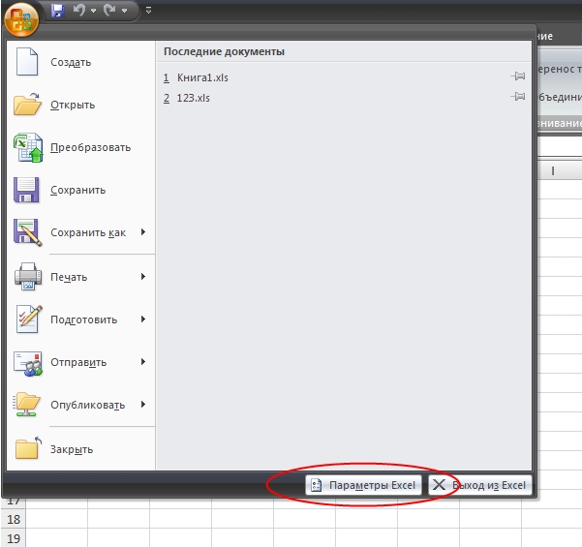Click the round Office button
The width and height of the screenshot is (582, 547).
[x=21, y=19]
